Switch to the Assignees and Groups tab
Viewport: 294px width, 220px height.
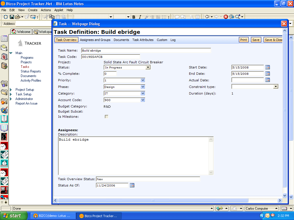coord(95,40)
